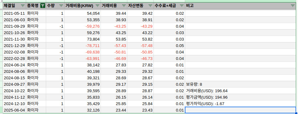The image size is (298, 114).
Task: Click the active green filter icon on 종목명
Action: [x=43, y=6]
